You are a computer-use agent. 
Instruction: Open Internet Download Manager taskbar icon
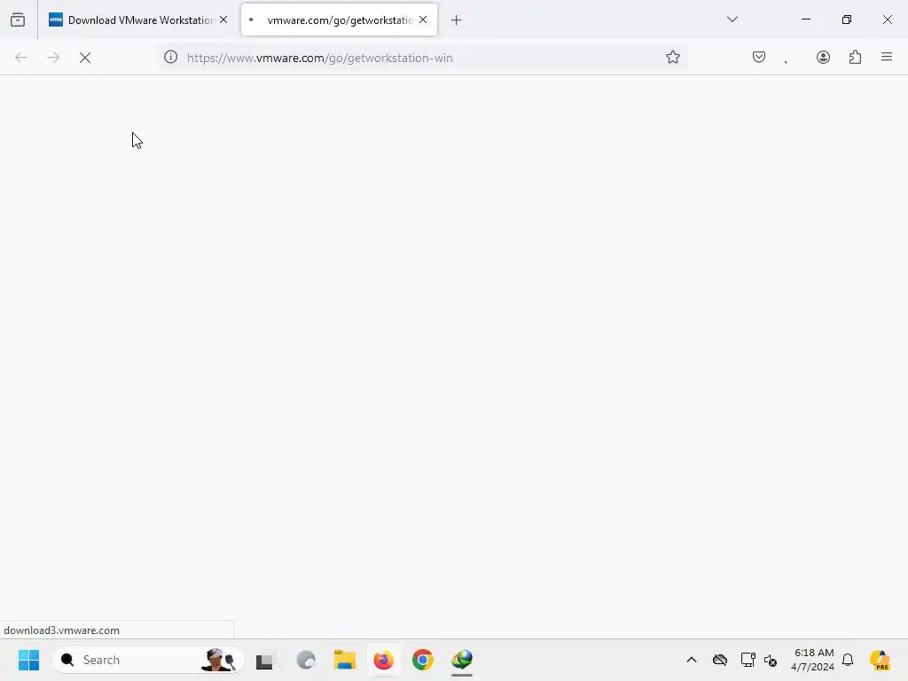pyautogui.click(x=461, y=660)
